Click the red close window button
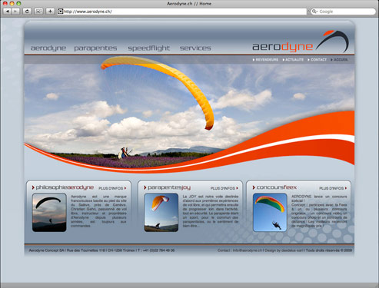 [5, 4]
